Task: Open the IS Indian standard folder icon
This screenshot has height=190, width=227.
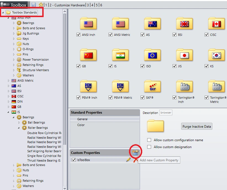Action: point(120,55)
